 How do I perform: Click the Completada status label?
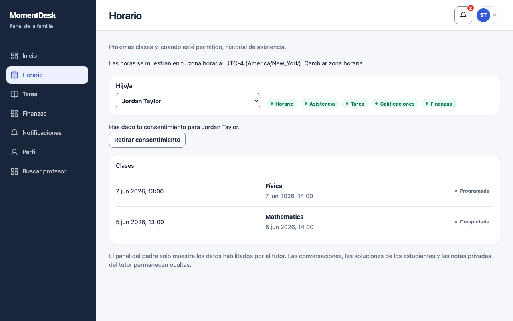click(x=472, y=222)
